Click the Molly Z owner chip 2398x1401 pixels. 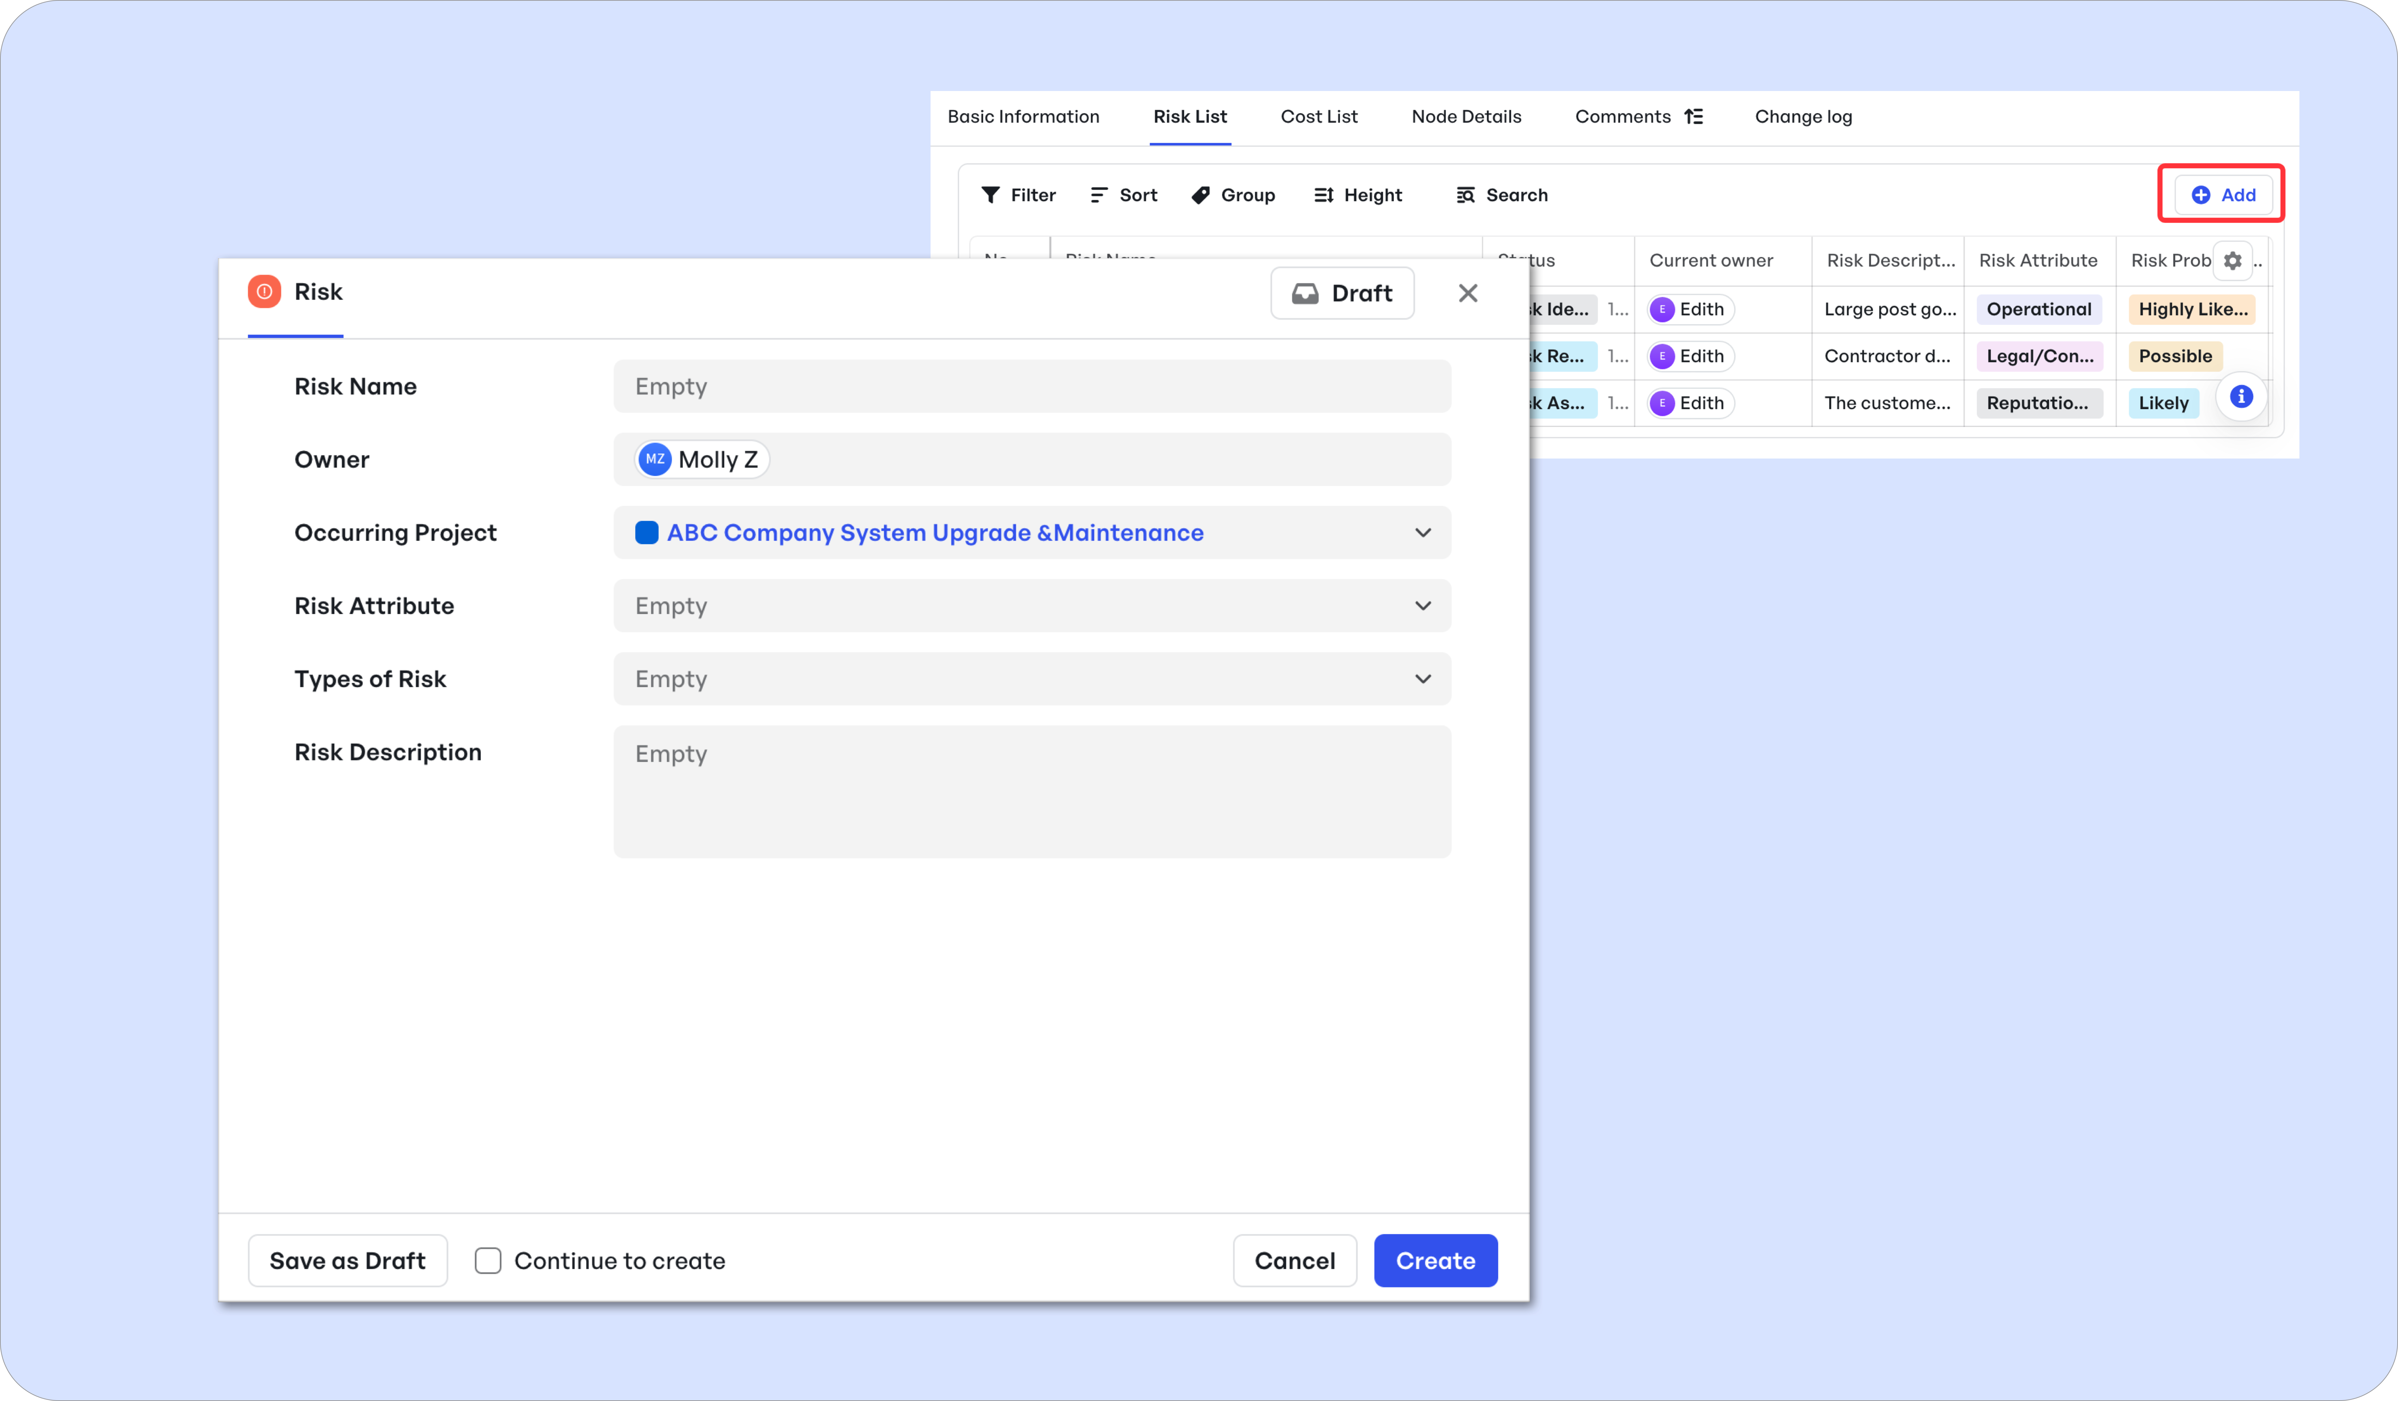click(x=702, y=460)
